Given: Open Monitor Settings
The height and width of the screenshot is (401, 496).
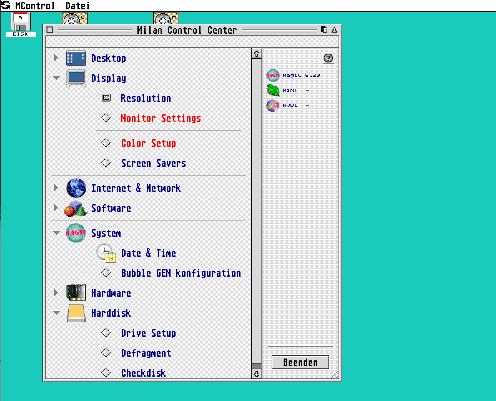Looking at the screenshot, I should click(x=161, y=118).
